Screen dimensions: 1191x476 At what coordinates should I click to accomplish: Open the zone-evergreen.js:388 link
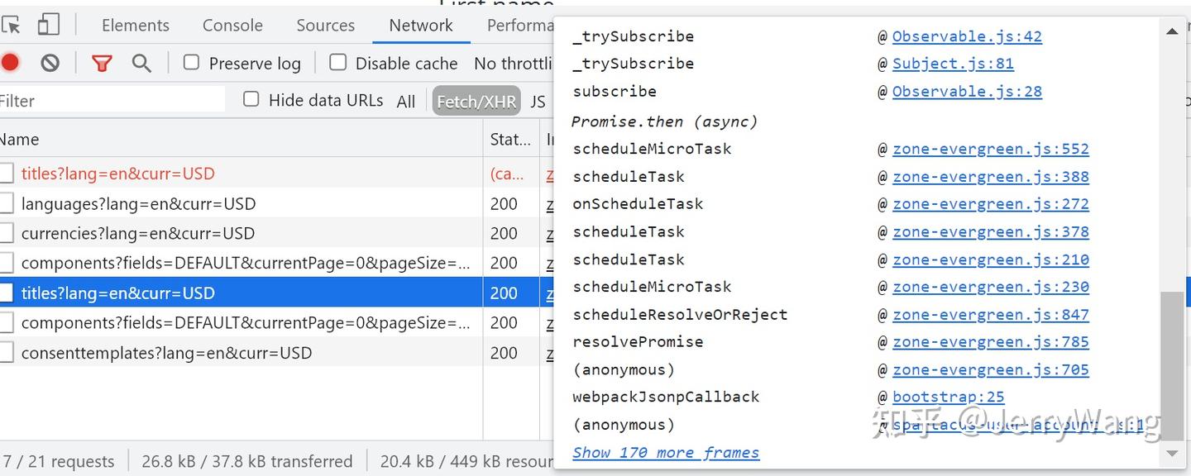pos(991,177)
